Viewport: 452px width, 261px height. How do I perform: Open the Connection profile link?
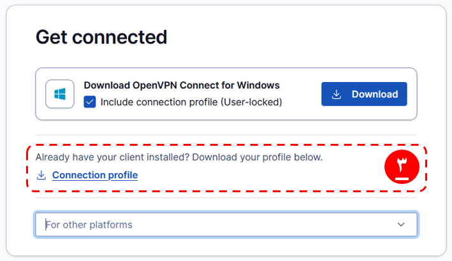click(x=94, y=175)
